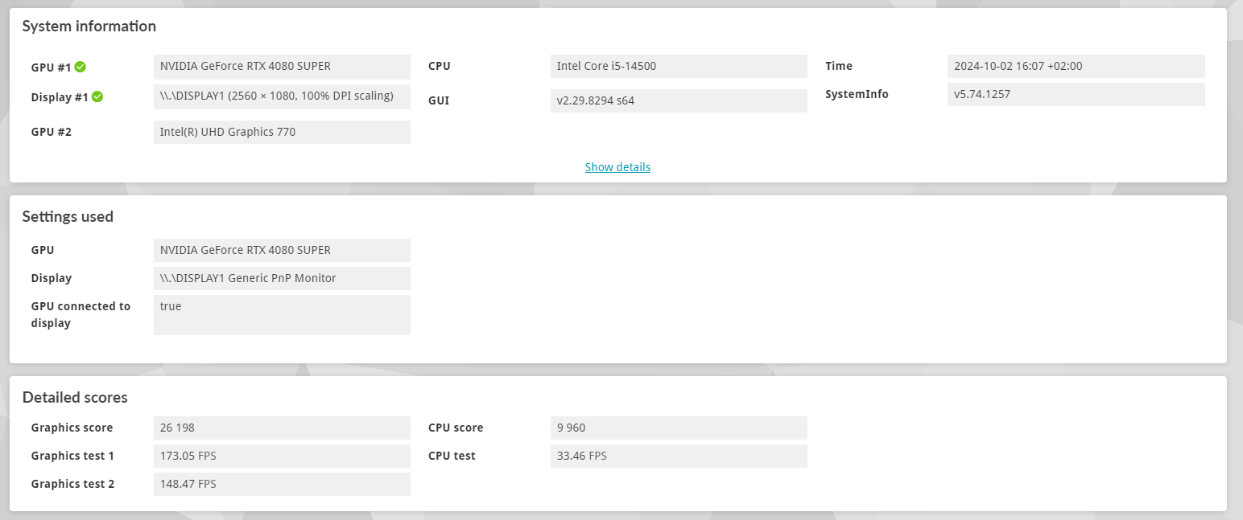Click the DISPLAY1 2560 × 1080 resolution field
Image resolution: width=1243 pixels, height=520 pixels.
pyautogui.click(x=282, y=96)
